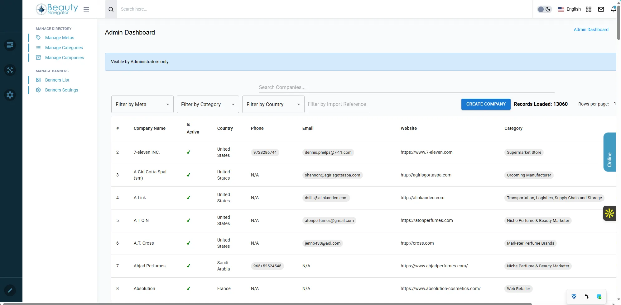The width and height of the screenshot is (621, 305).
Task: Click the Company Name column header
Action: [150, 128]
